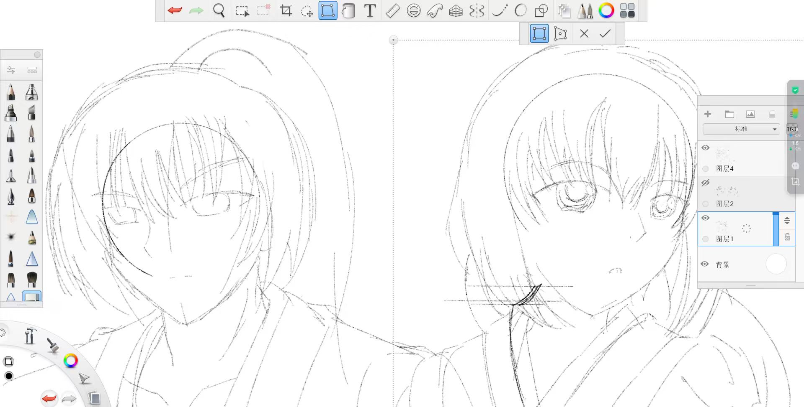Viewport: 804px width, 407px height.
Task: Open the Perspective grid tool
Action: point(456,11)
